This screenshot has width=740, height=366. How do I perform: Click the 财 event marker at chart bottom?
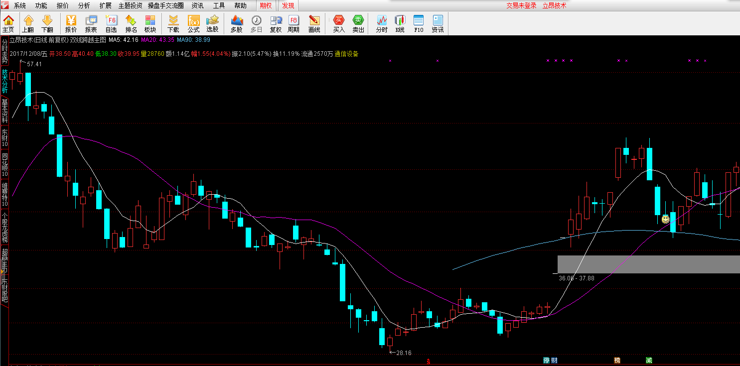pos(554,361)
